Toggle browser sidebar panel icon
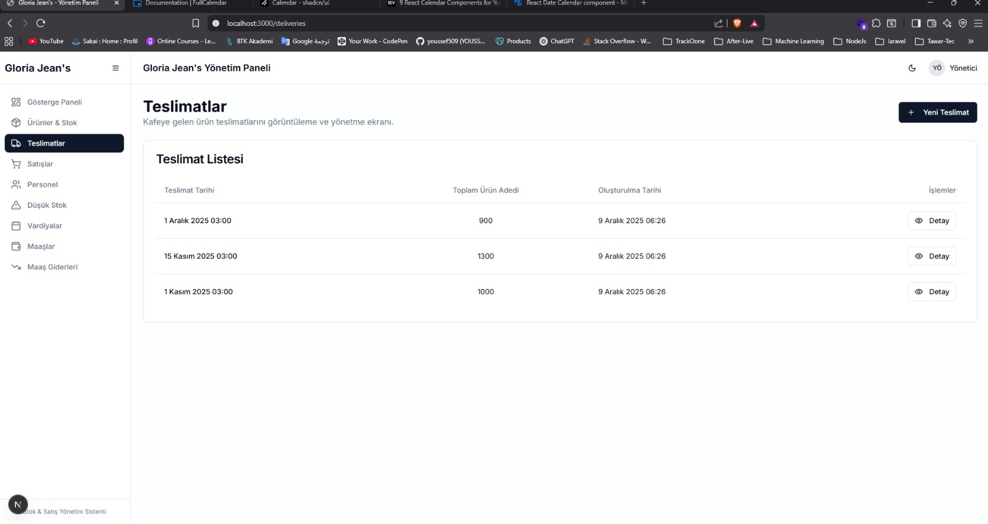This screenshot has width=988, height=524. coord(916,23)
